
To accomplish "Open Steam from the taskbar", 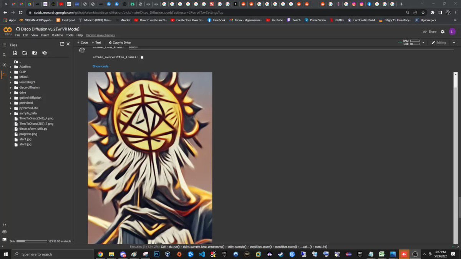I will pyautogui.click(x=281, y=254).
